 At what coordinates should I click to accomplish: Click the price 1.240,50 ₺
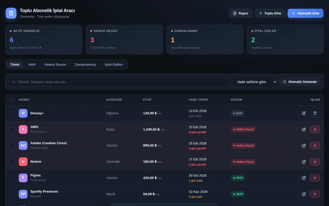152,129
